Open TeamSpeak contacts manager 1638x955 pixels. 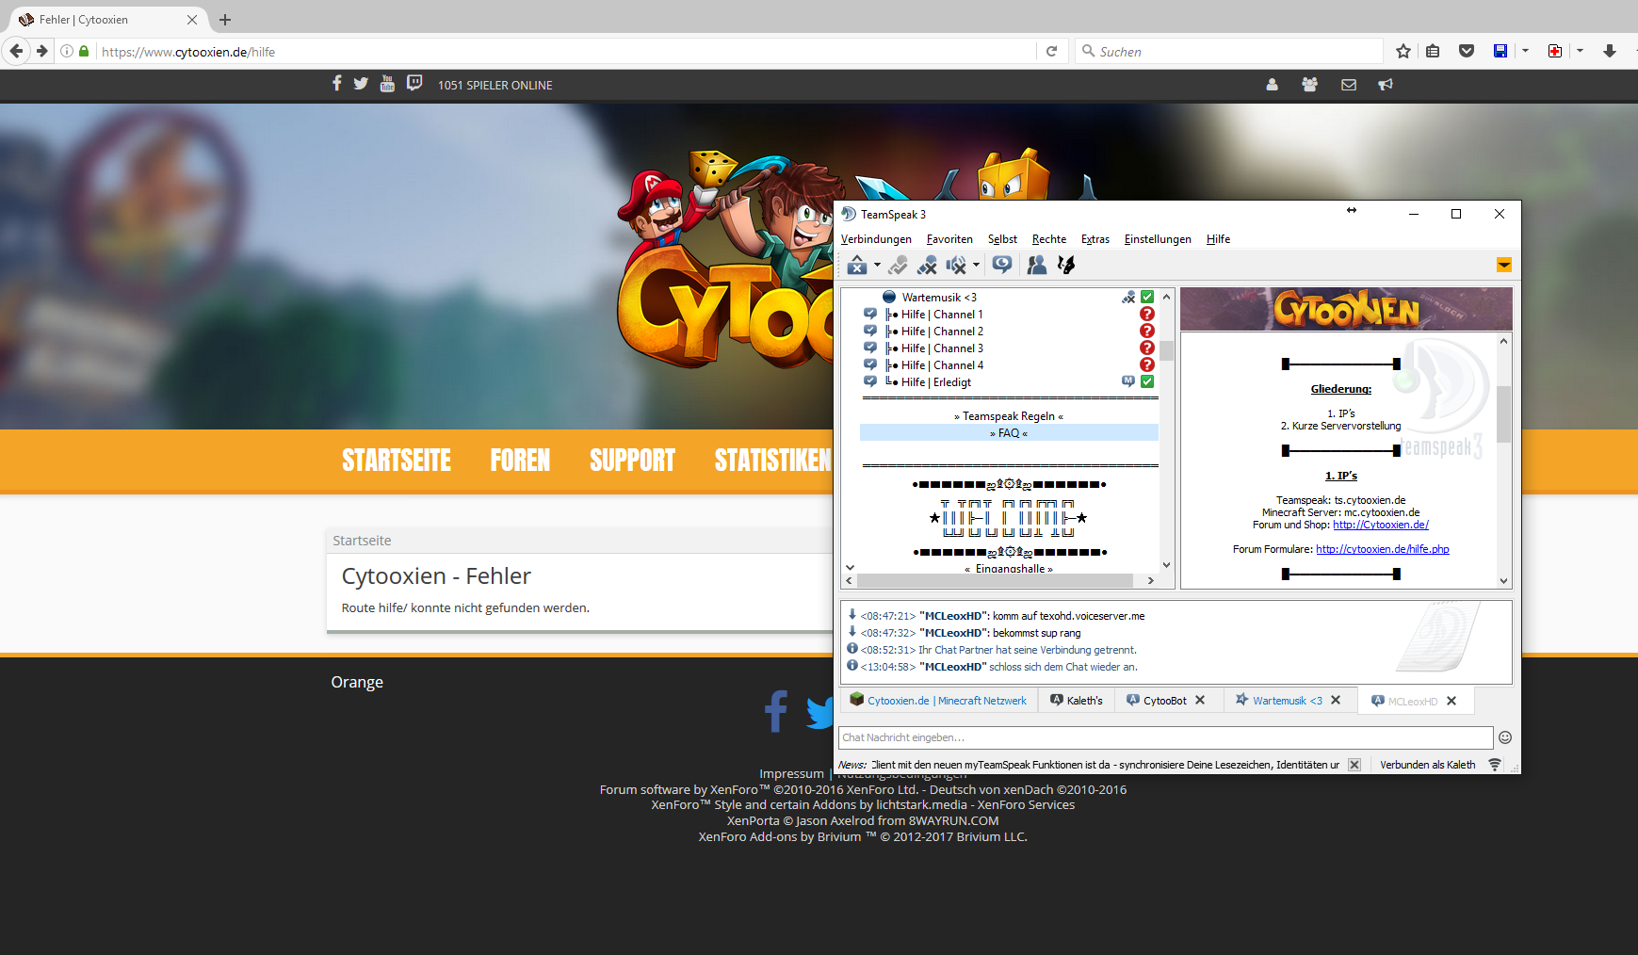pyautogui.click(x=1037, y=265)
